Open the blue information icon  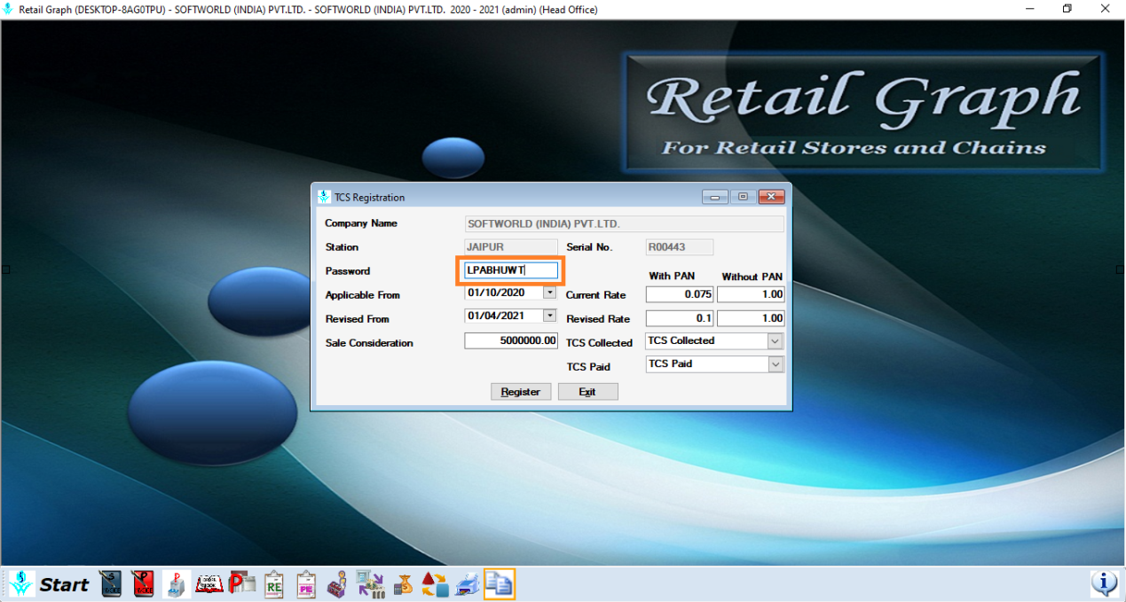click(1104, 583)
